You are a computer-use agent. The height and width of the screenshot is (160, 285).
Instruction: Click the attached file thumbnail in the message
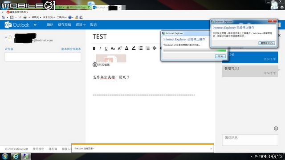click(x=111, y=58)
